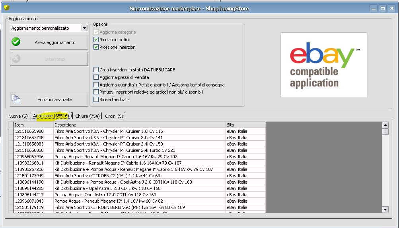399x228 pixels.
Task: Click the list scrollbar up arrow
Action: point(385,125)
